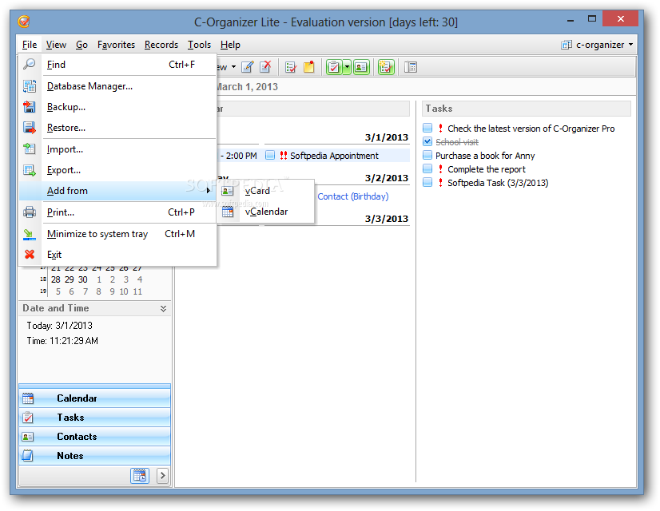Open the Calendar sidebar section
The image size is (660, 511).
coord(95,398)
